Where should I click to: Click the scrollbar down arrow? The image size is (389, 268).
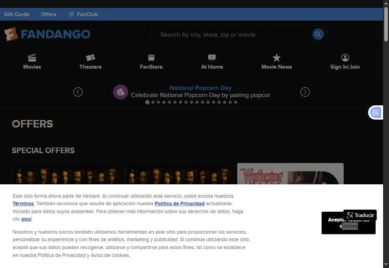point(386,264)
